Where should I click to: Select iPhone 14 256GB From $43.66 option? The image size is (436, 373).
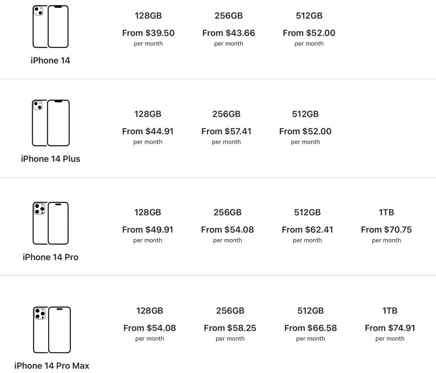click(229, 29)
